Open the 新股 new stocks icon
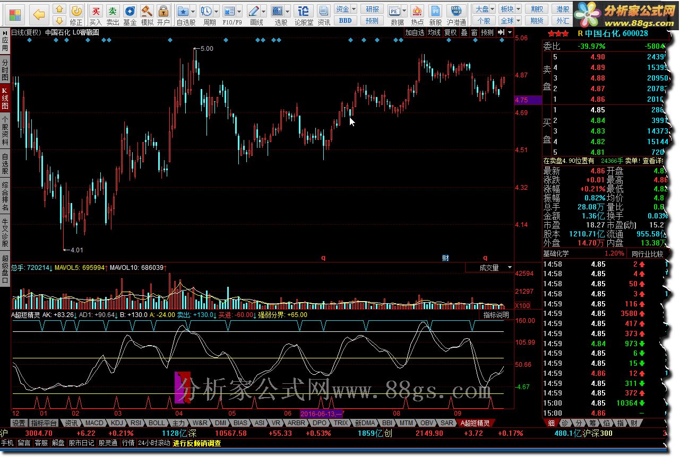Image resolution: width=680 pixels, height=457 pixels. [x=435, y=14]
